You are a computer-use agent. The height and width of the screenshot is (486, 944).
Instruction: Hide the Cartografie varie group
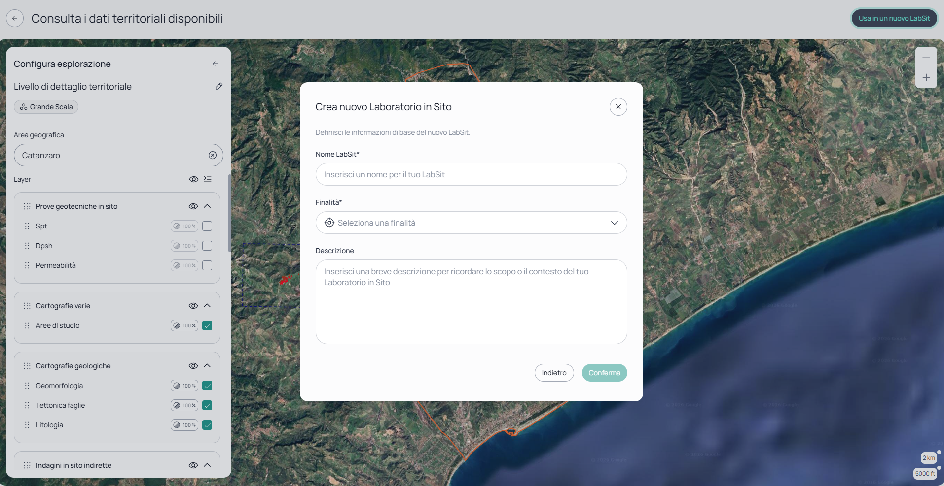coord(193,306)
